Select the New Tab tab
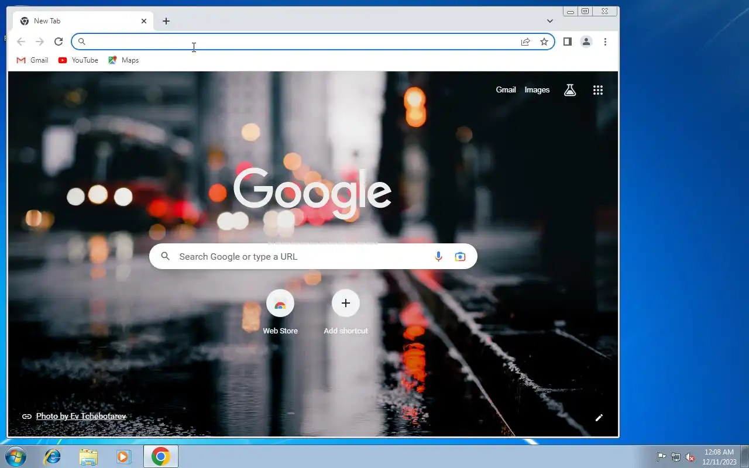 pos(83,21)
